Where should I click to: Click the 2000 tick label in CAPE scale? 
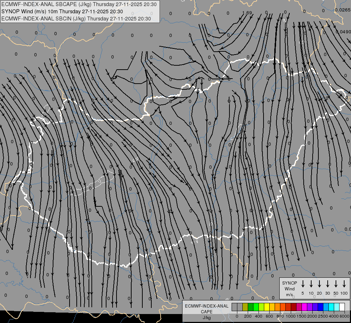[312, 316]
